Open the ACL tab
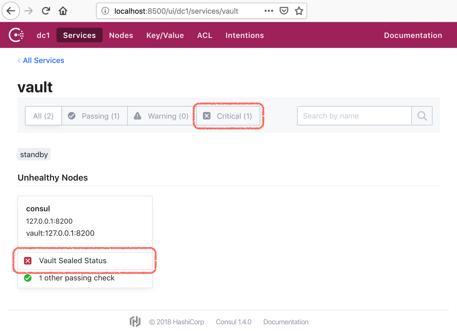Screen dimensions: 457x331 (x=205, y=35)
